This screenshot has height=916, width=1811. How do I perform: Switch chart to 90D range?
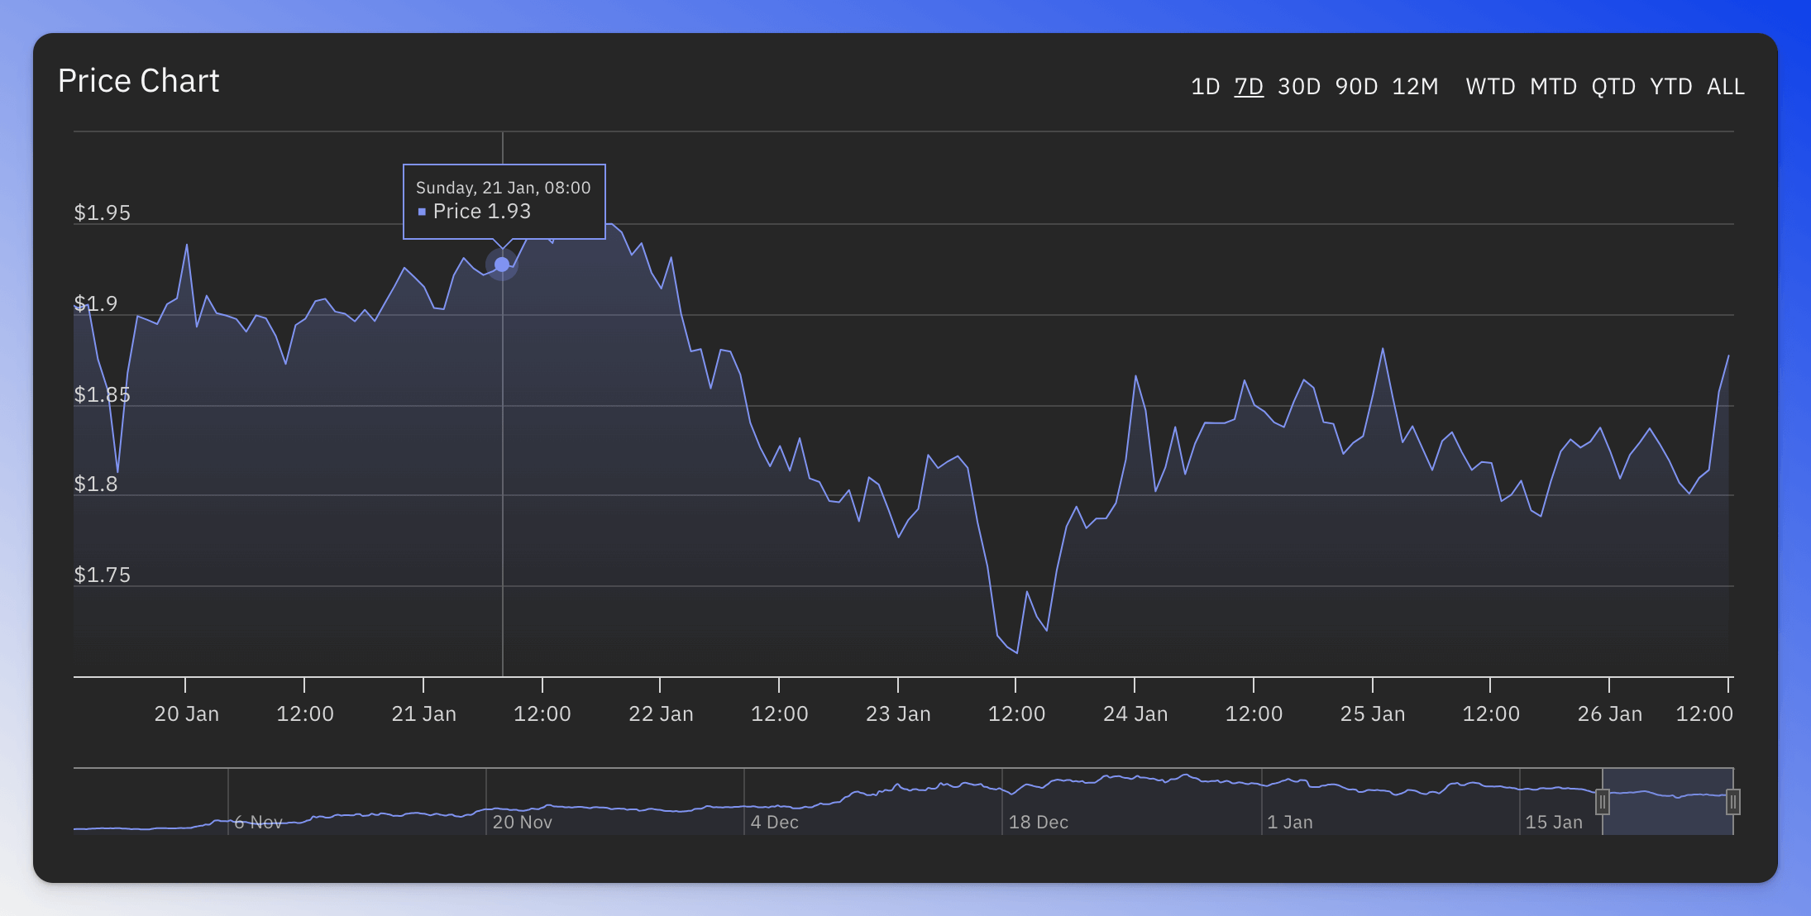1356,87
